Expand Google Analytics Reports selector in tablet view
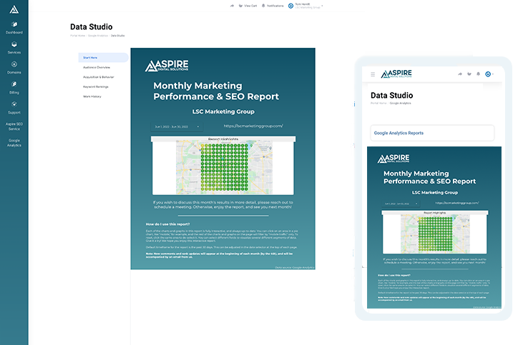This screenshot has height=345, width=523. pos(432,133)
